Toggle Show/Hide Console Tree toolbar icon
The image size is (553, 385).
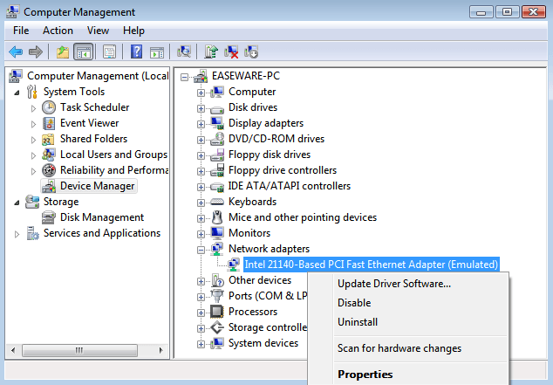point(84,52)
